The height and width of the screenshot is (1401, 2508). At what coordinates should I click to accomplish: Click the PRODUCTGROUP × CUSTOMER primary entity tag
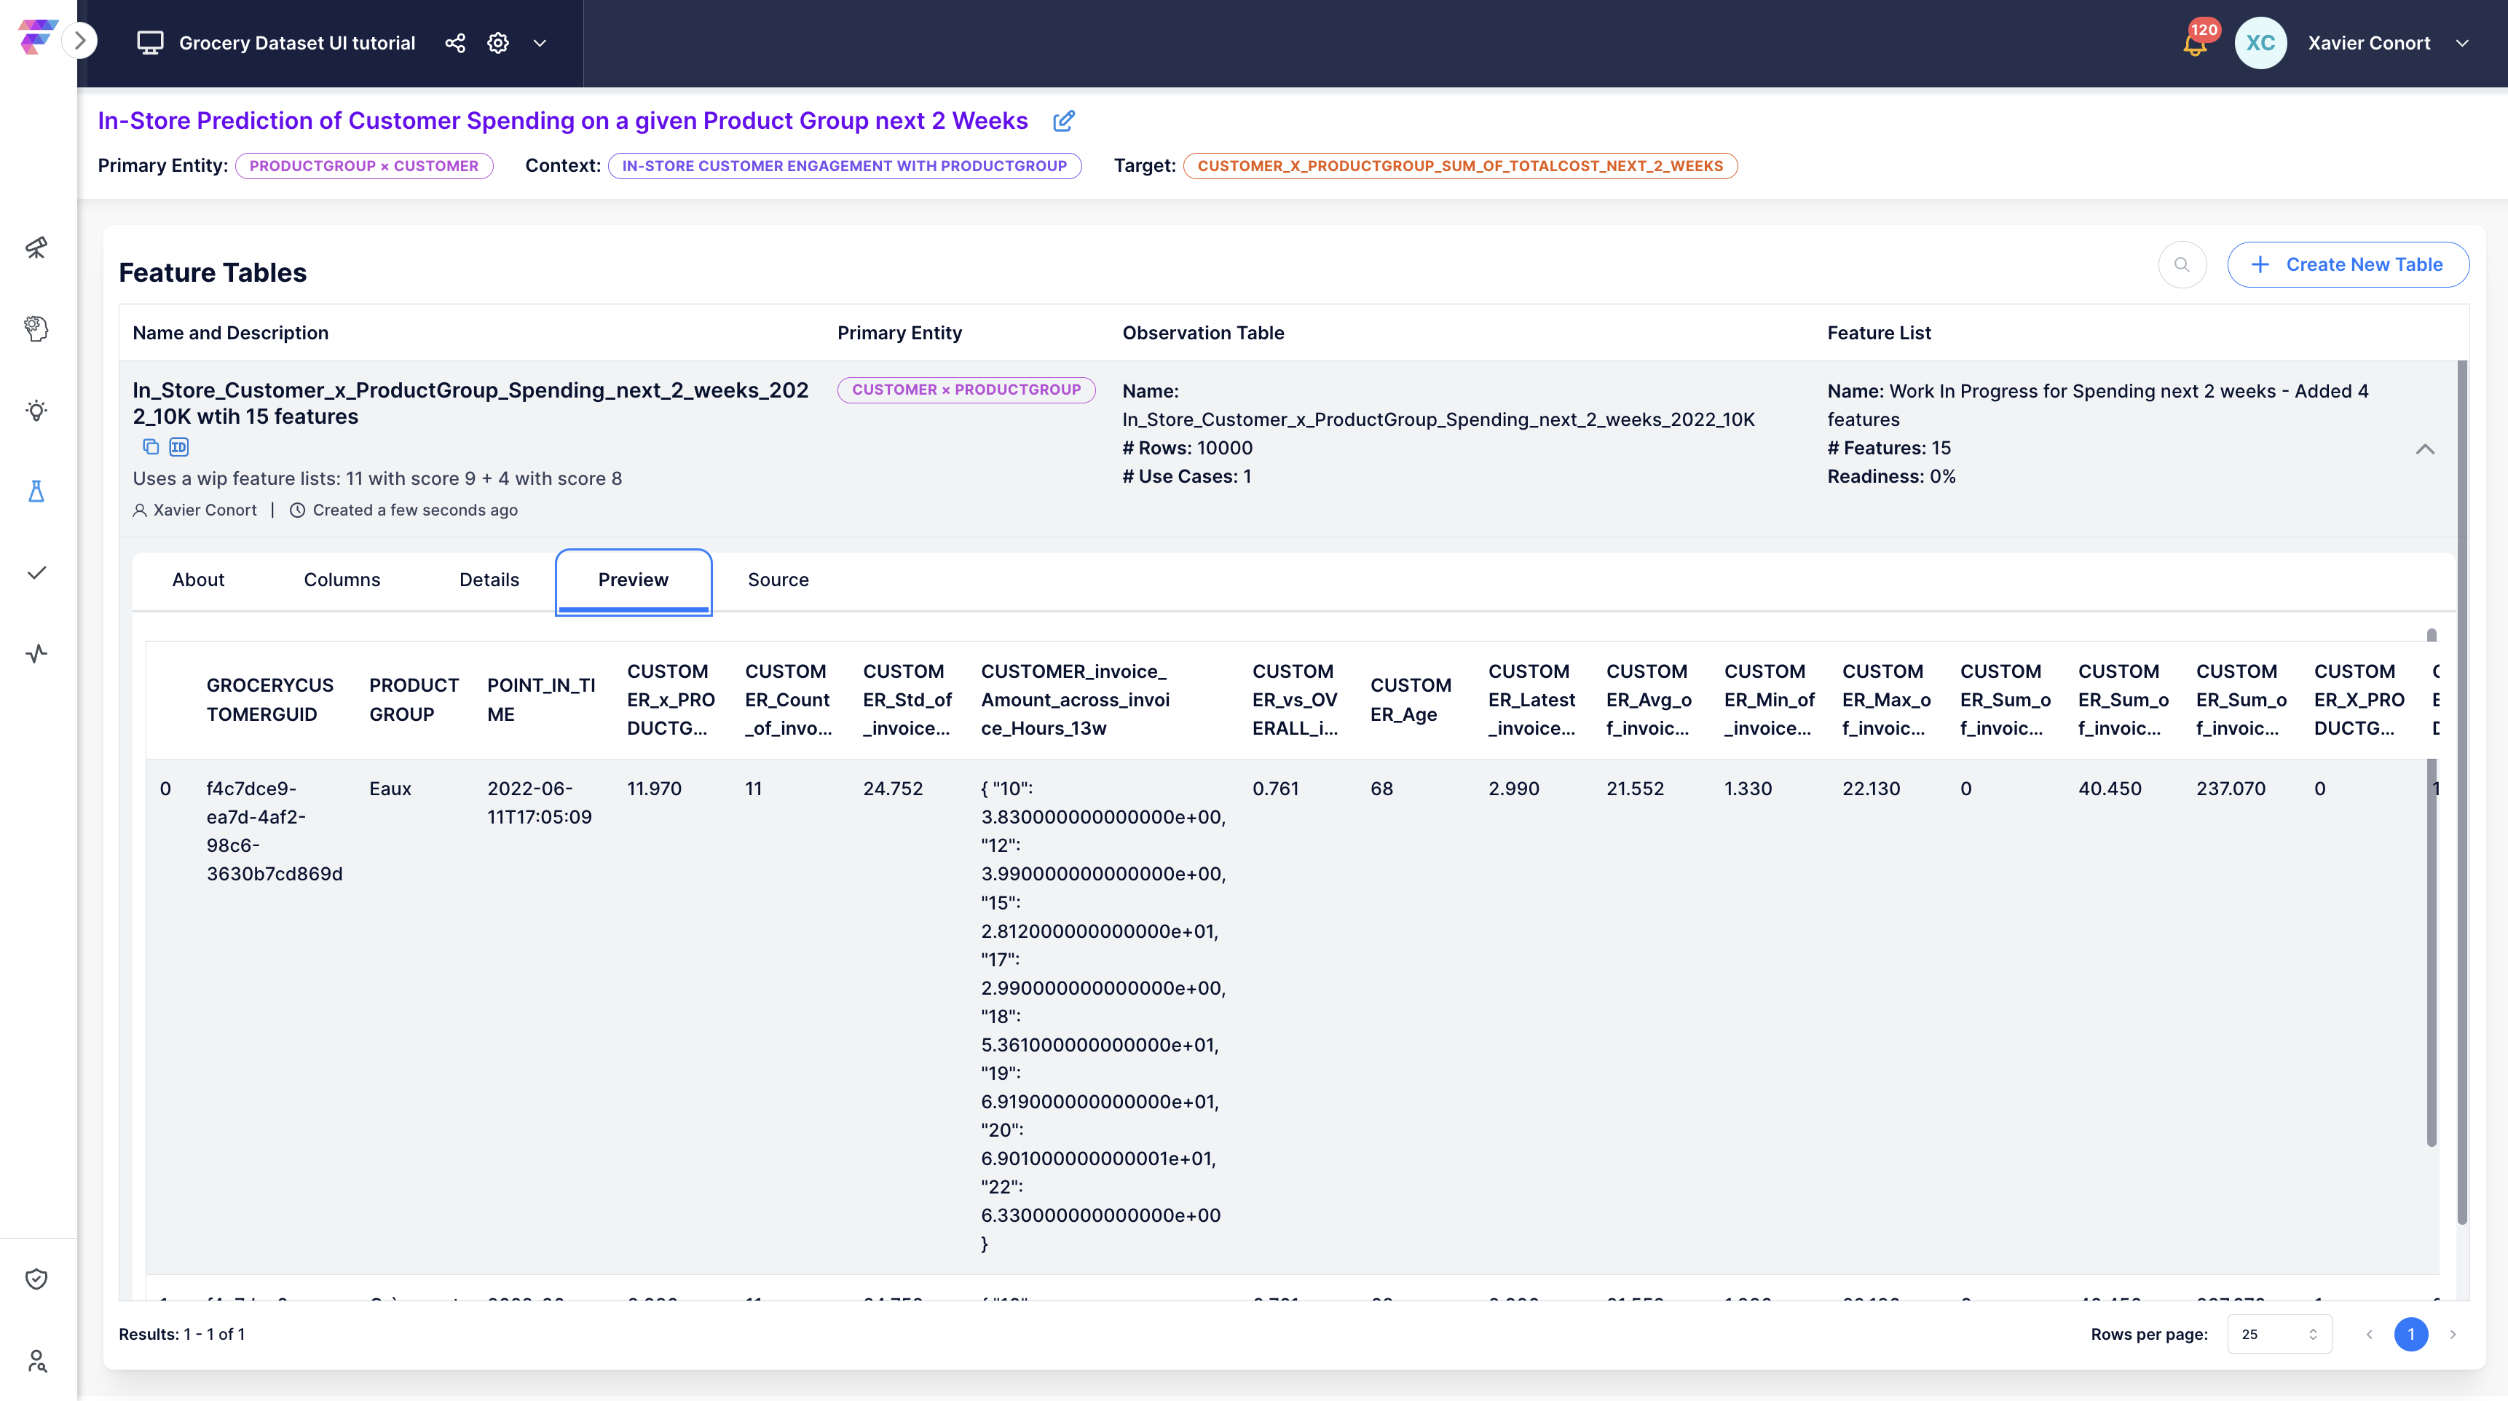pos(364,165)
